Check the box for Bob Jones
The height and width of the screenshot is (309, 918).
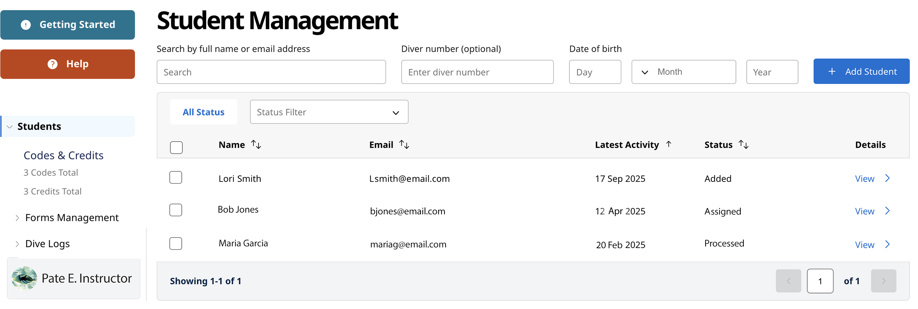[x=176, y=210]
